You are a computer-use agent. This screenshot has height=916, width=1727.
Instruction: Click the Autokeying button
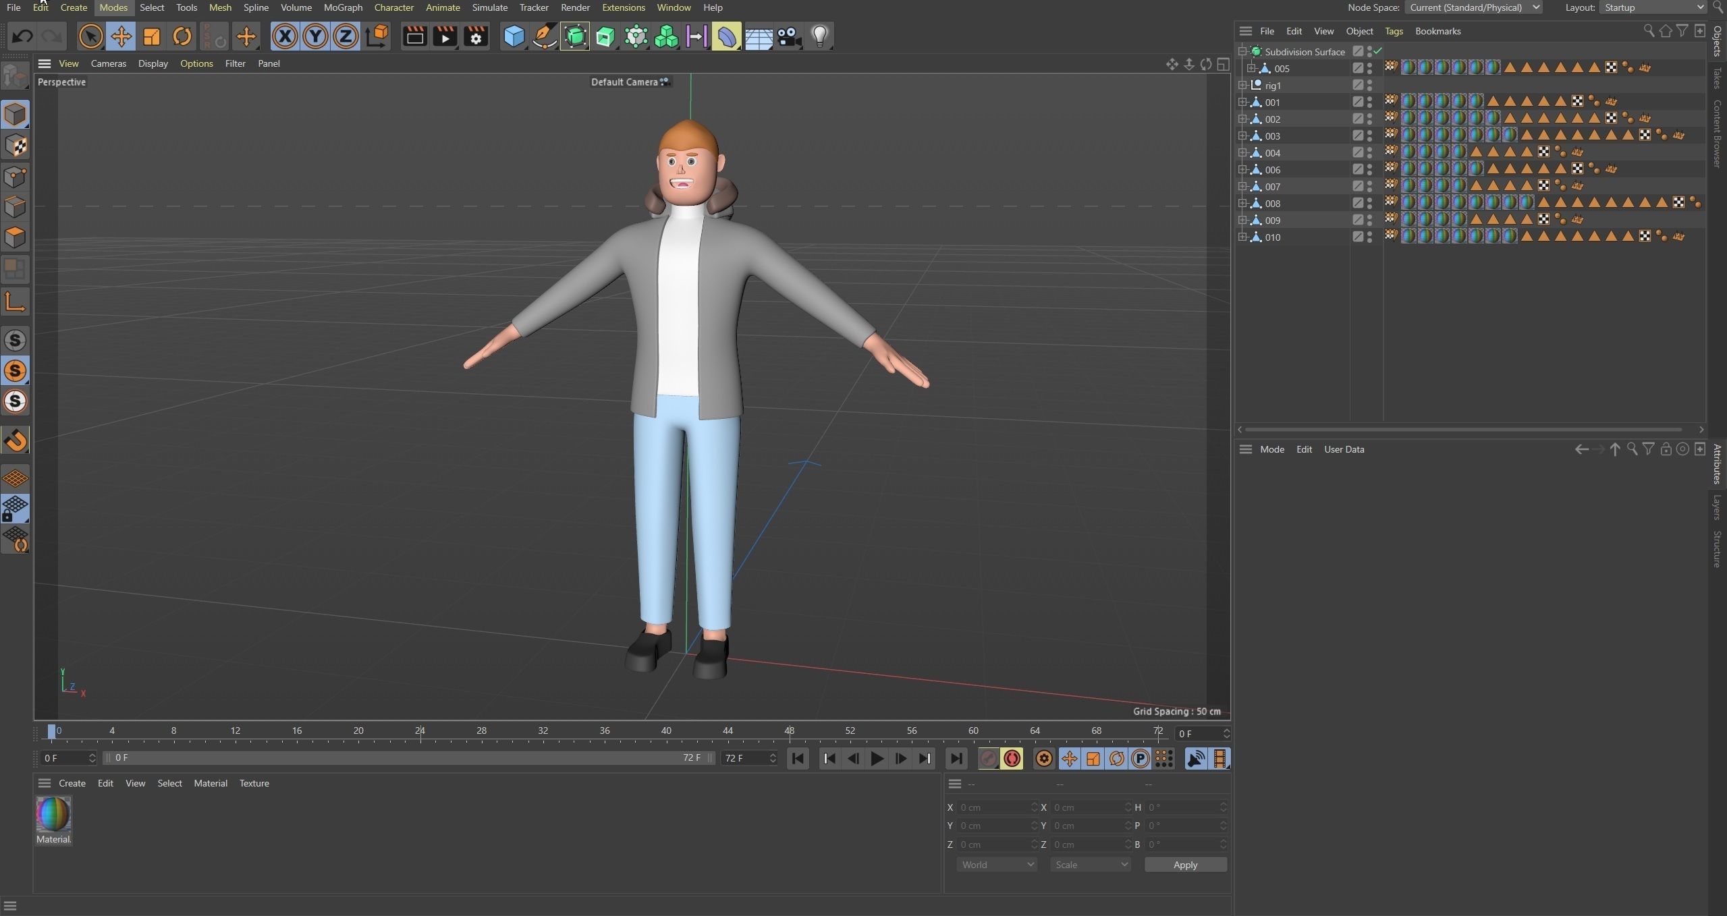tap(1012, 759)
